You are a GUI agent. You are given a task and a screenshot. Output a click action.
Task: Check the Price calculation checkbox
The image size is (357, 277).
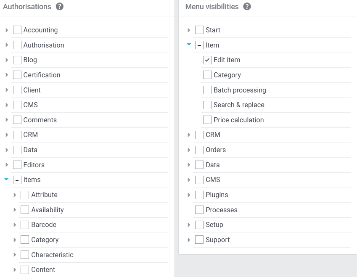pos(207,120)
